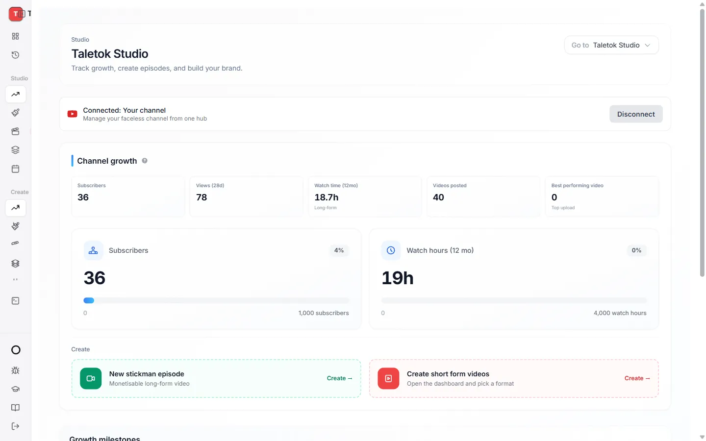Image resolution: width=706 pixels, height=441 pixels.
Task: Click the Create link on Create short form videos
Action: pyautogui.click(x=637, y=378)
